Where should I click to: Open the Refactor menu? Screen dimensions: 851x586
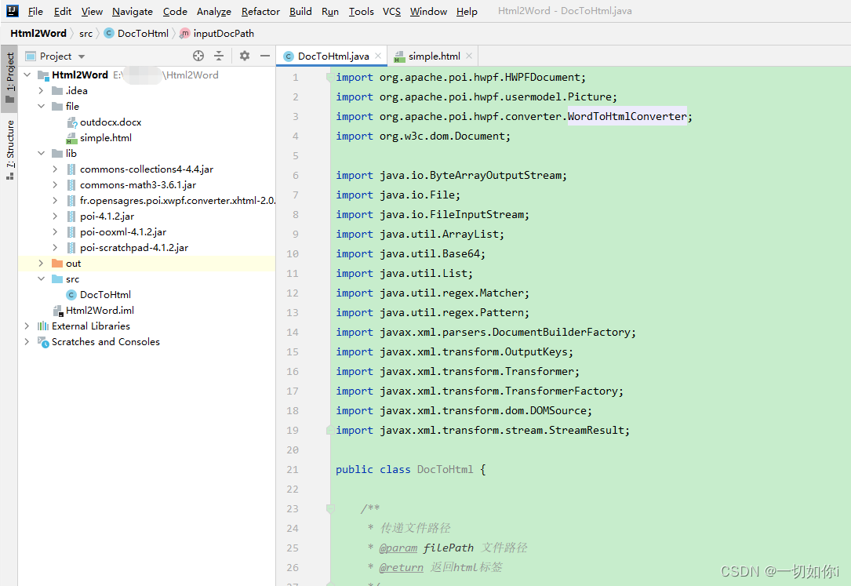[x=260, y=11]
